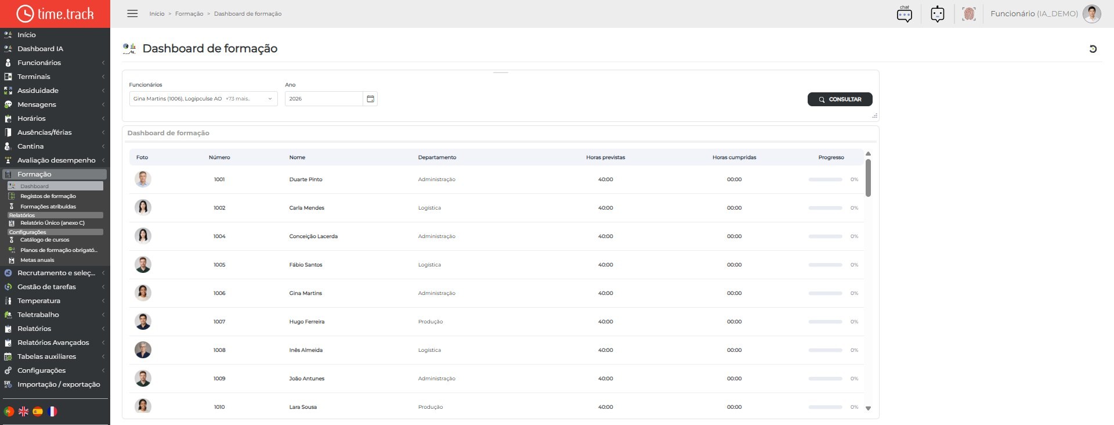Open Registos de formação submenu item

48,196
